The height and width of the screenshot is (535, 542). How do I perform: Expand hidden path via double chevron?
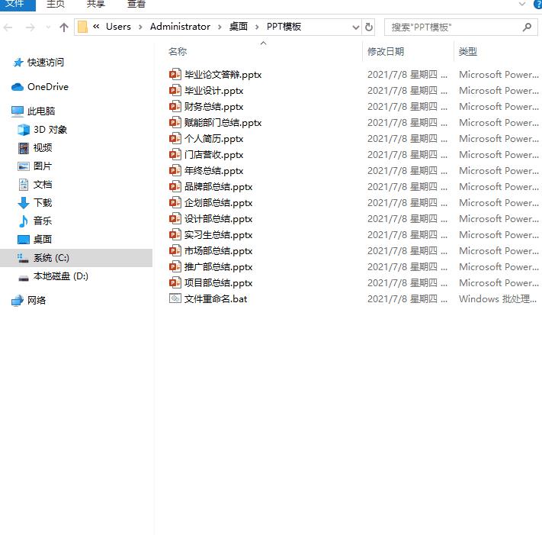96,27
